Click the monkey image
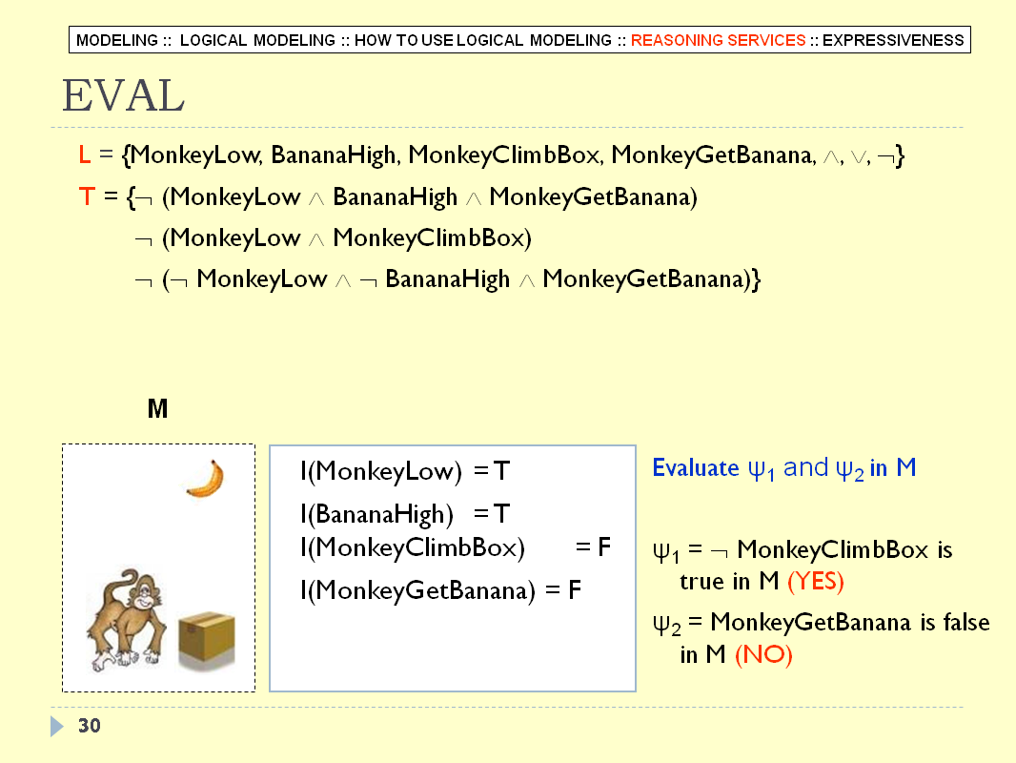 [126, 621]
